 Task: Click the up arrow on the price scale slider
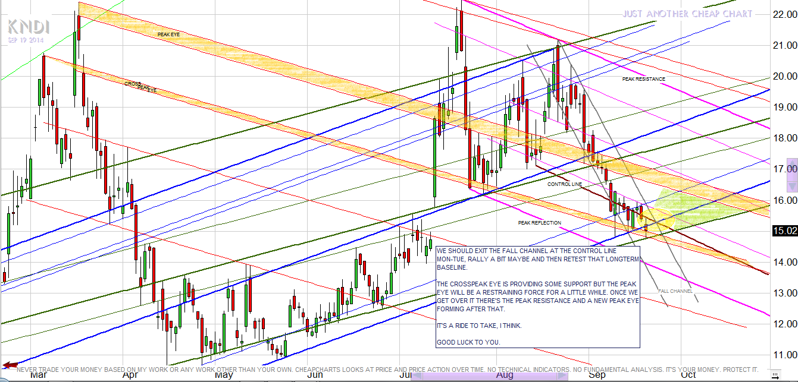click(791, 163)
